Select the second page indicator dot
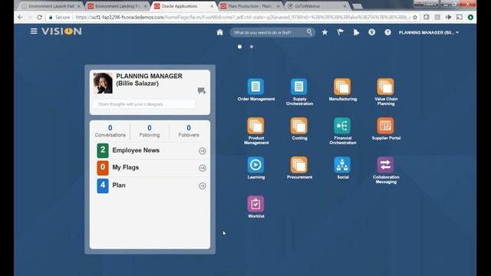The image size is (491, 276). tap(252, 47)
